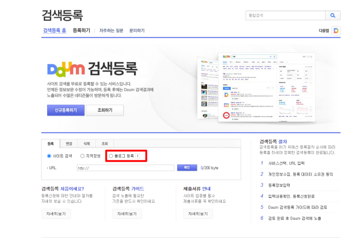Click the 다음앱 label text
Image resolution: width=350 pixels, height=240 pixels.
click(324, 31)
